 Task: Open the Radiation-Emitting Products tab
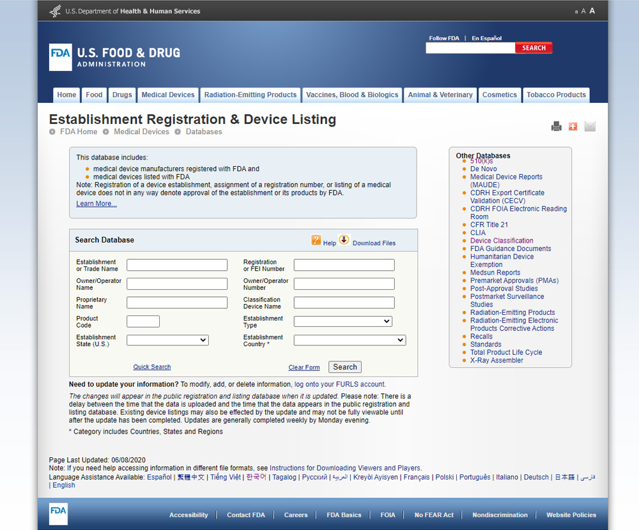250,95
